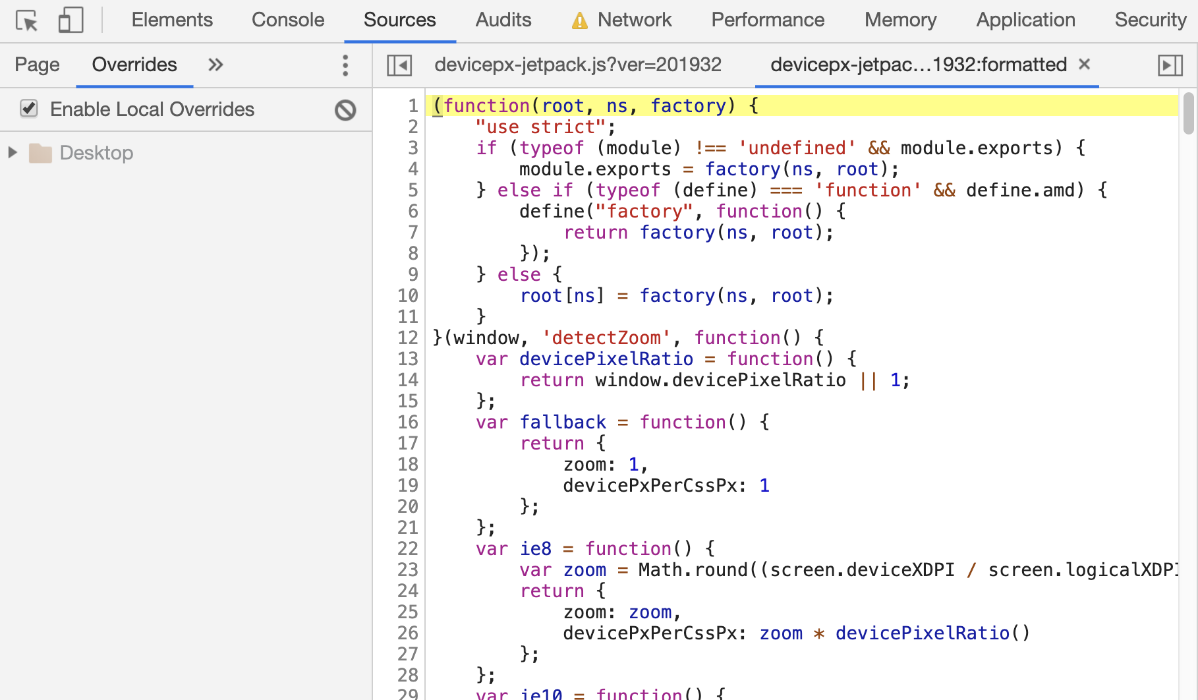Viewport: 1198px width, 700px height.
Task: Select the Page navigator tab
Action: (x=37, y=65)
